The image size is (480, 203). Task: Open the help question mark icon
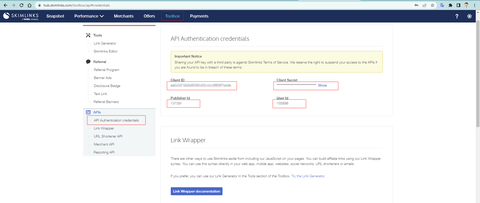[x=457, y=16]
